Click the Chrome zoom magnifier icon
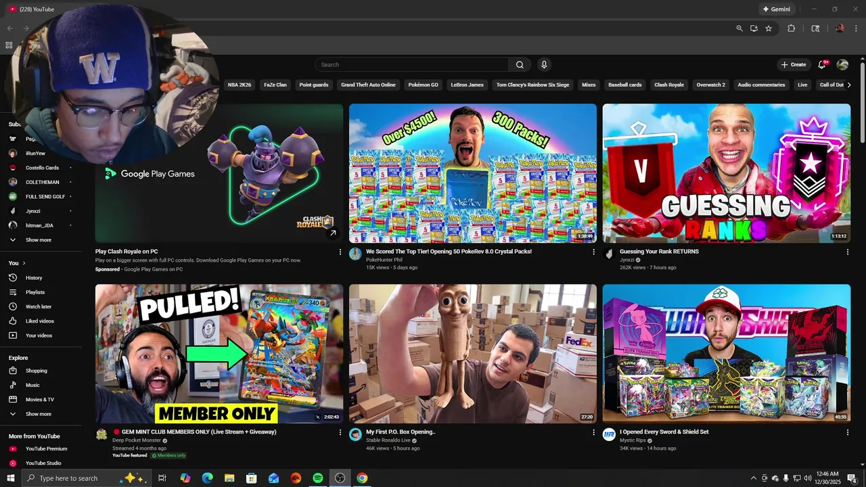Image resolution: width=866 pixels, height=487 pixels. click(739, 28)
